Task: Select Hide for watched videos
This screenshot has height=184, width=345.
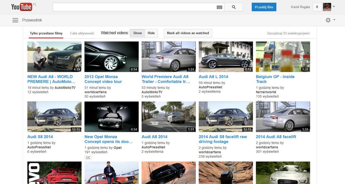Action: tap(151, 33)
